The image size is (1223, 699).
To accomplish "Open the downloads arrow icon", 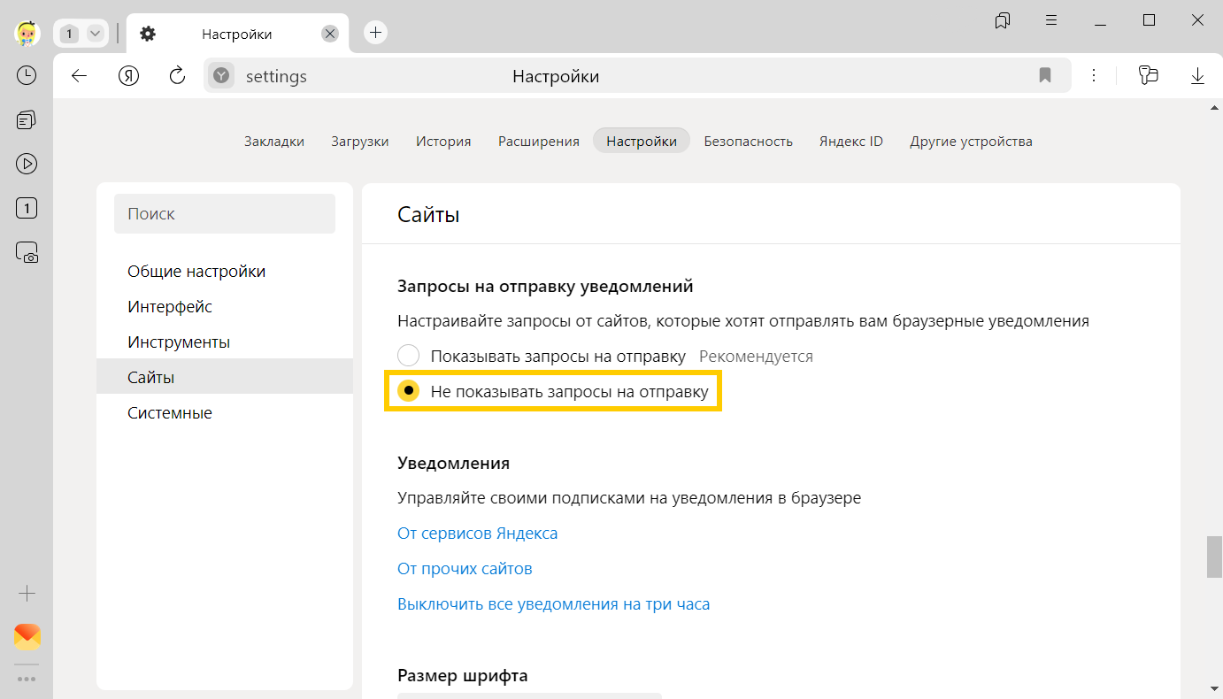I will tap(1197, 76).
